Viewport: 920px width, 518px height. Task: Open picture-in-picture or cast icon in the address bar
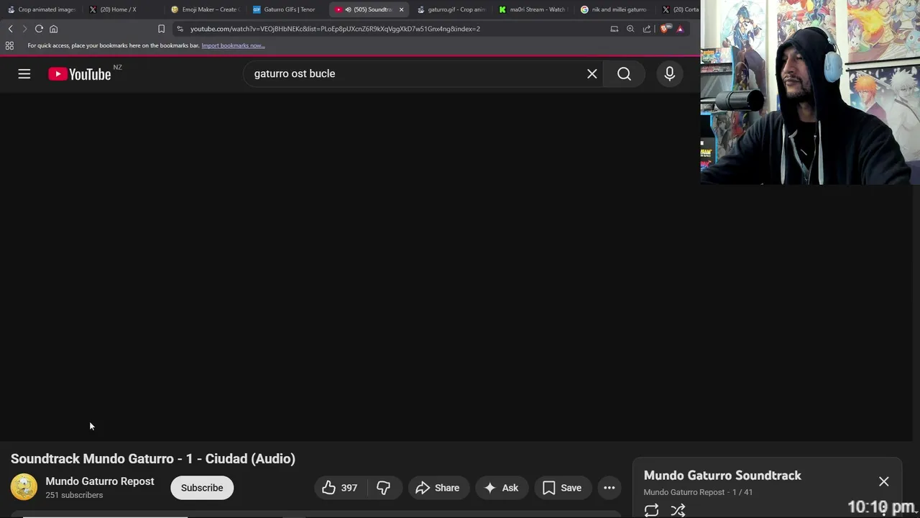pyautogui.click(x=615, y=29)
